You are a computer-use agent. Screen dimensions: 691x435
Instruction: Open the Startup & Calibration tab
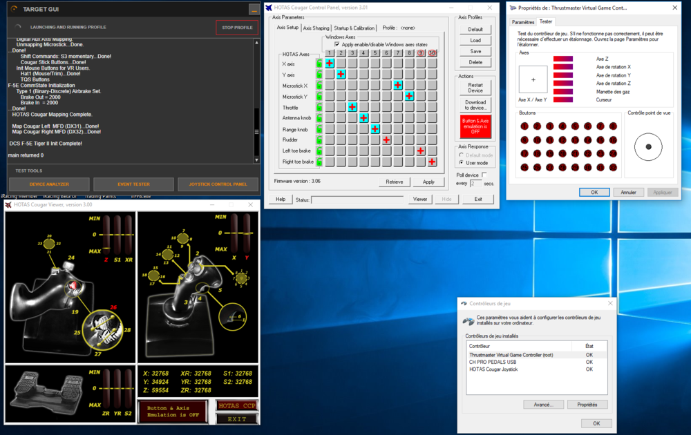(x=354, y=28)
